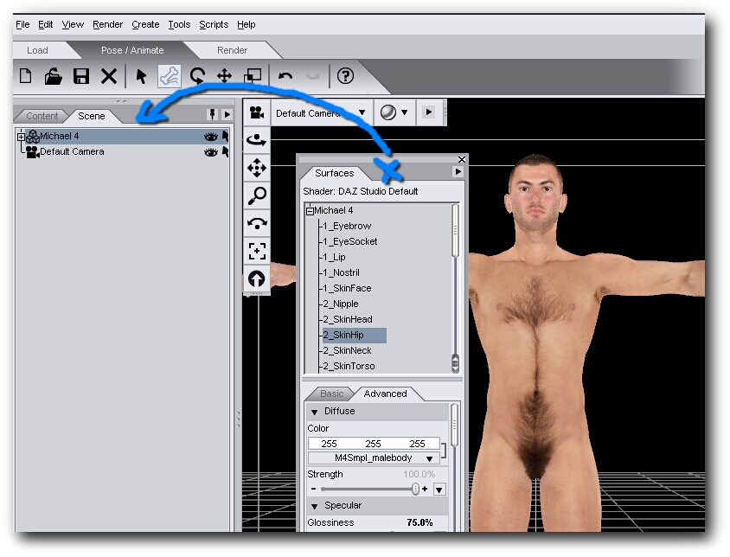Open the Edit menu
The height and width of the screenshot is (557, 730).
tap(45, 24)
